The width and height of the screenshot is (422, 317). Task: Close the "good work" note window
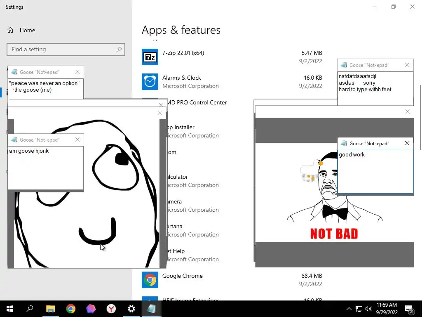407,143
